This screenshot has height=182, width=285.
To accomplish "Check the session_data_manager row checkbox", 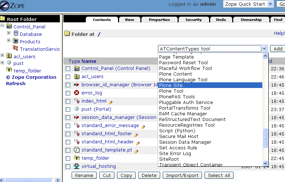I will point(68,117).
